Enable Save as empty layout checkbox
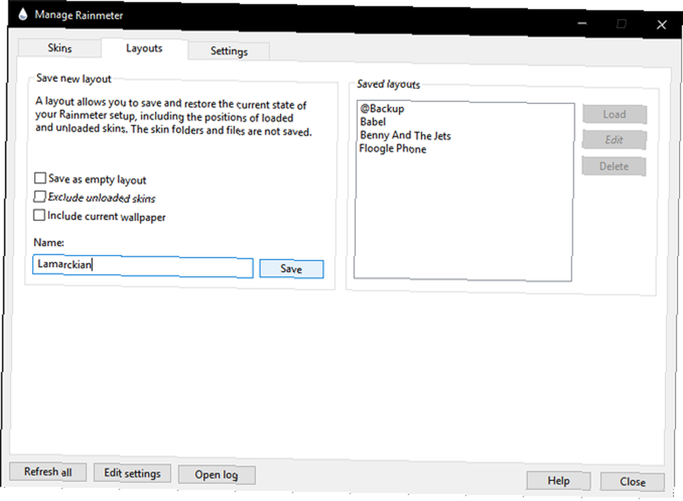The height and width of the screenshot is (501, 683). pyautogui.click(x=40, y=178)
